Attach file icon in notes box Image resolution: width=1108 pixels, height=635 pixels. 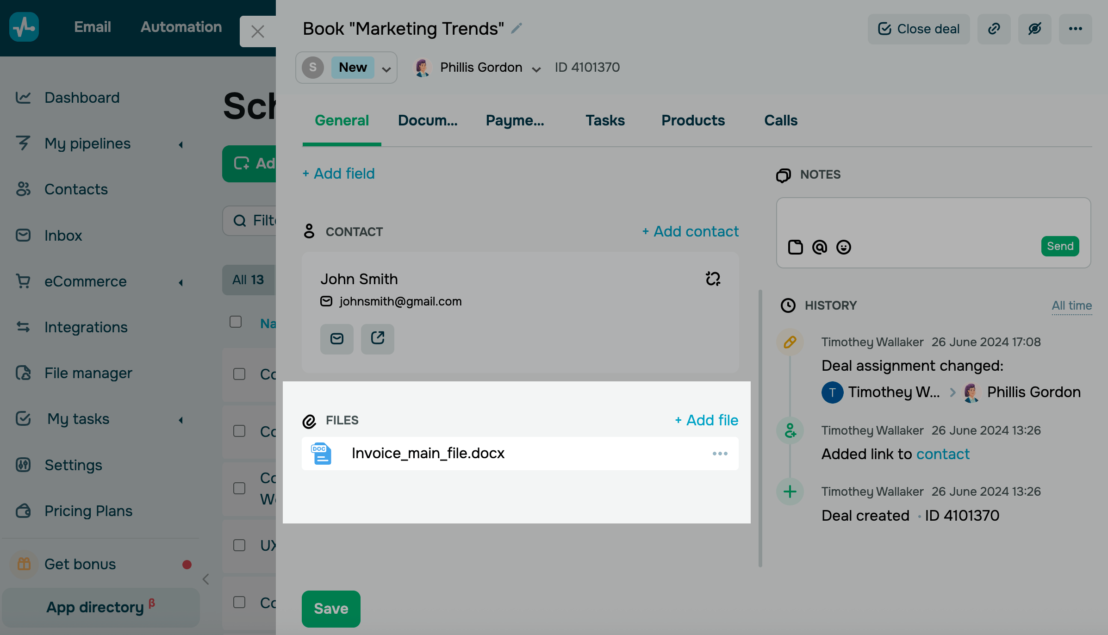(x=795, y=247)
